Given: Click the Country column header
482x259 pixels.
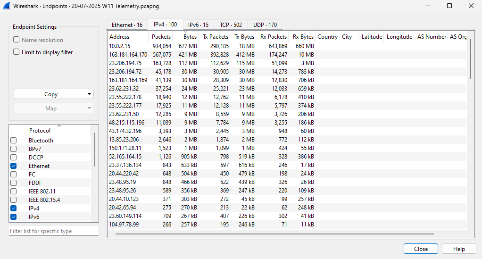Looking at the screenshot, I should [x=327, y=37].
